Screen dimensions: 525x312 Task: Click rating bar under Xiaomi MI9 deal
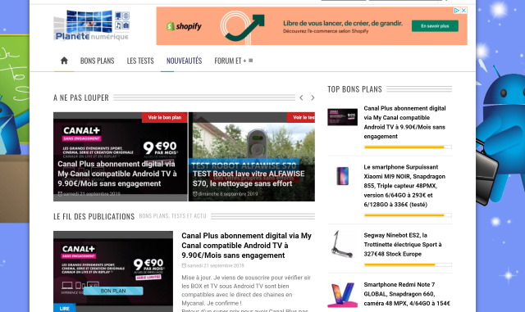[x=408, y=215]
